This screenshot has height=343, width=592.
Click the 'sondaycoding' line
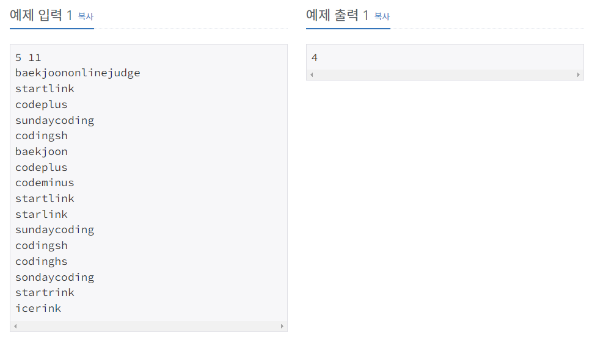55,277
